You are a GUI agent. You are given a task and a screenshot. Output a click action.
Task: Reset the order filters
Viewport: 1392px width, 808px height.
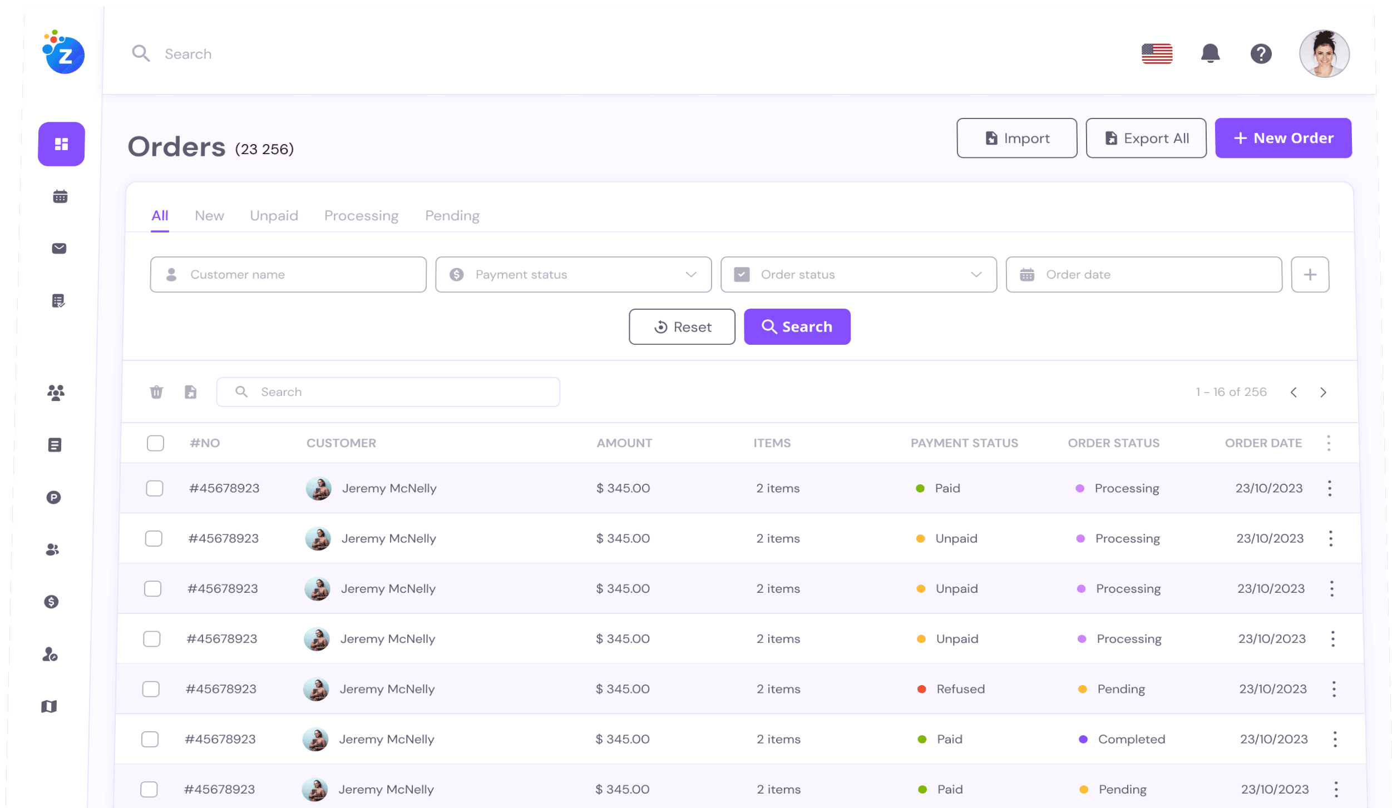[x=682, y=327]
